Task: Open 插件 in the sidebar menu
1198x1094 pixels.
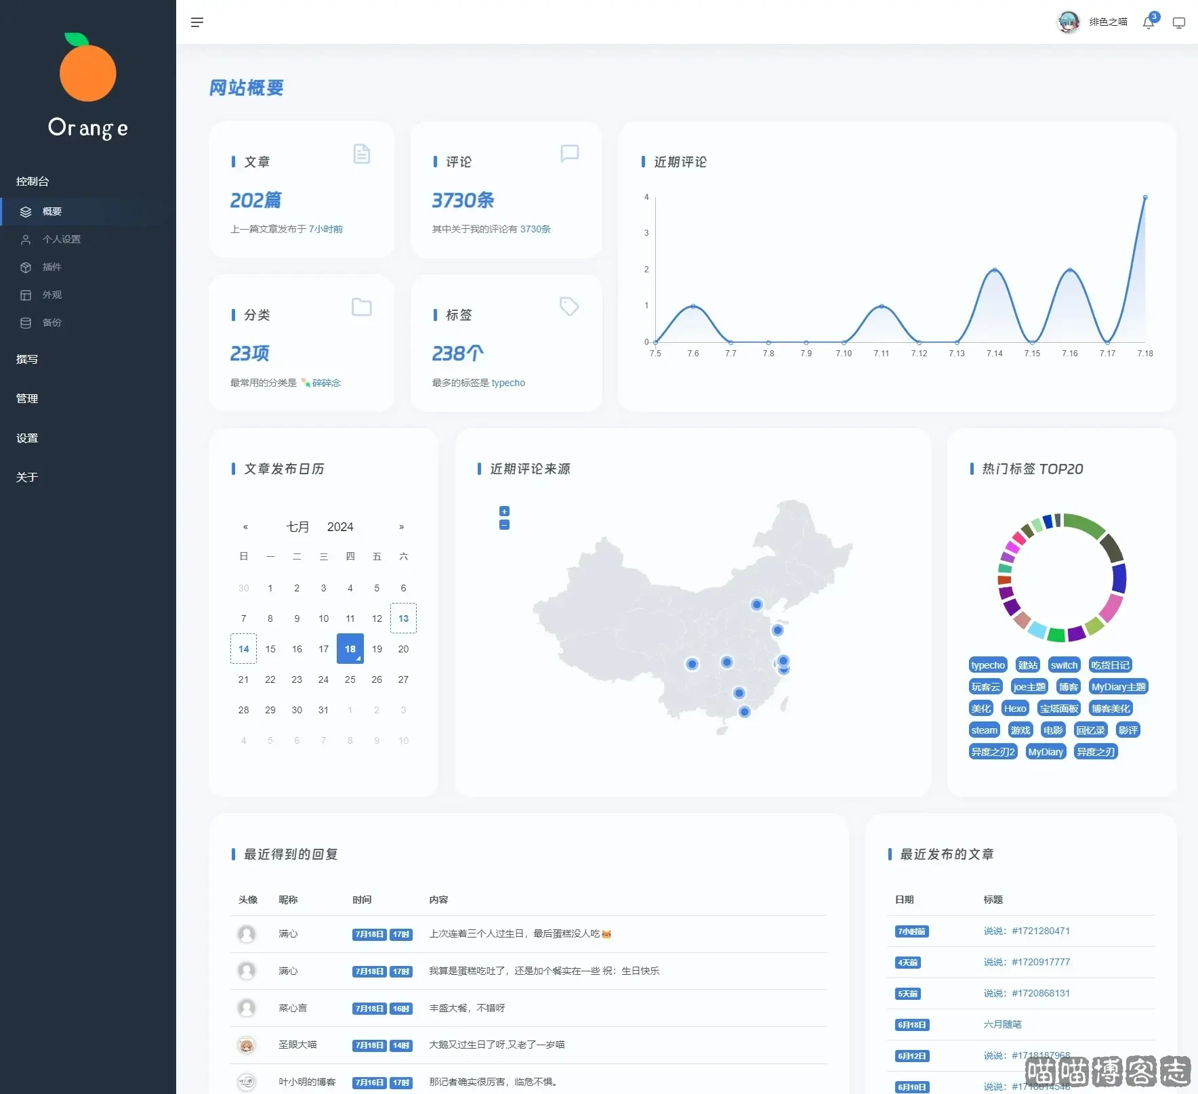Action: [x=51, y=267]
